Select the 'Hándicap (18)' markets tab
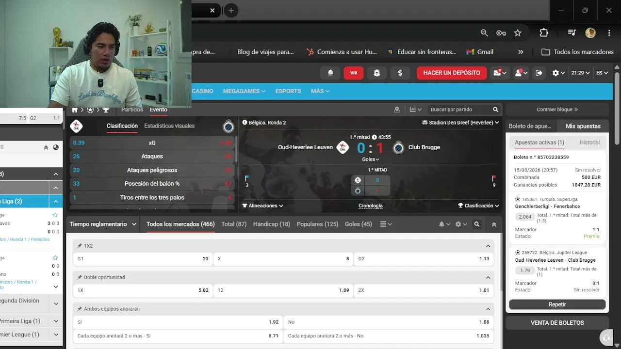Viewport: 621px width, 349px height. tap(272, 224)
